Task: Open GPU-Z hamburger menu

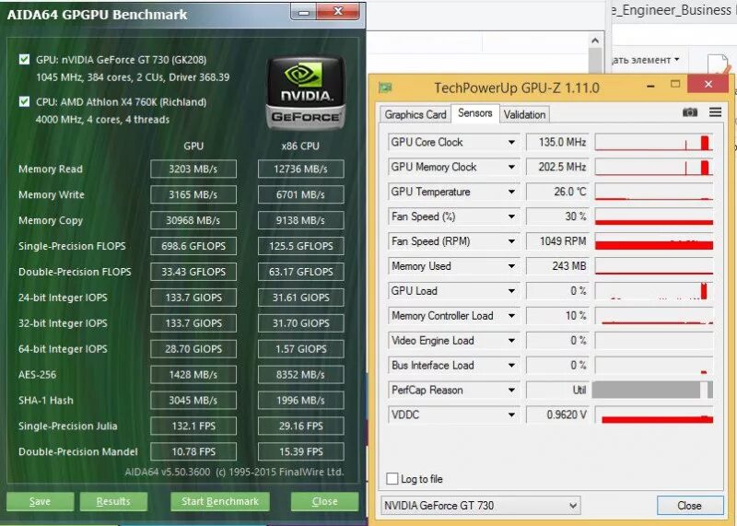Action: click(x=716, y=112)
